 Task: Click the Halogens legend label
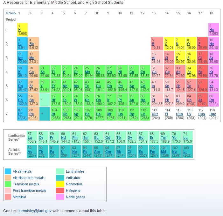[73, 190]
